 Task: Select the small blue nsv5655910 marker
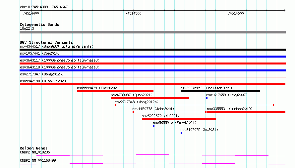pos(154,126)
